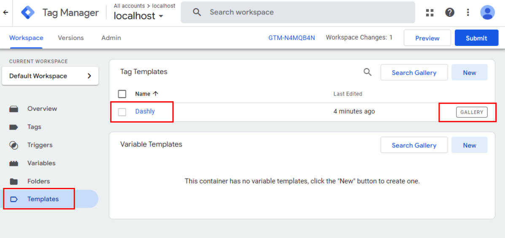Click the Tag Manager logo icon
505x238 pixels.
coord(28,13)
